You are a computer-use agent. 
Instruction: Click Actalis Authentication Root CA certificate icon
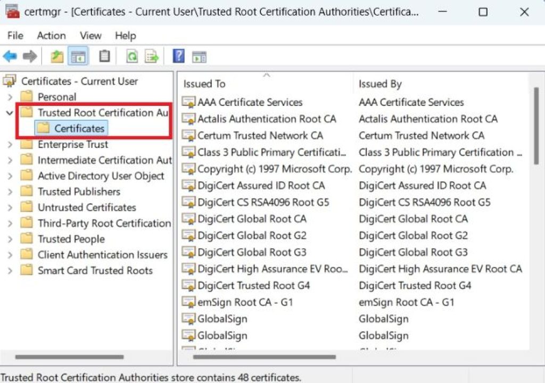coord(189,119)
